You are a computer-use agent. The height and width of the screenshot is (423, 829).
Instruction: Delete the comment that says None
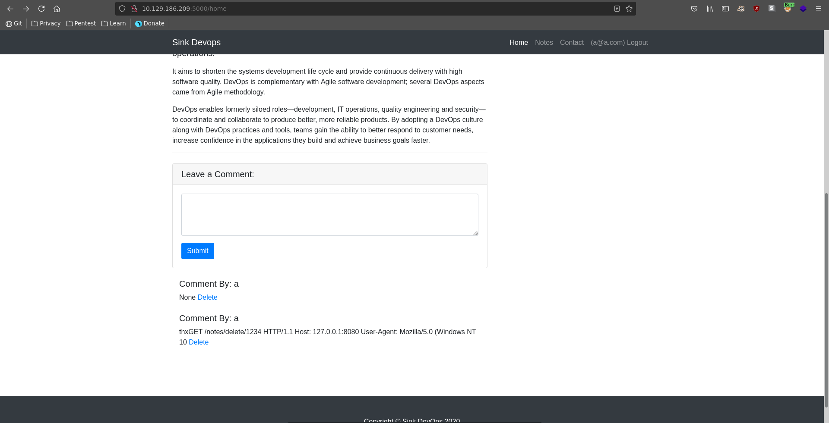point(207,297)
